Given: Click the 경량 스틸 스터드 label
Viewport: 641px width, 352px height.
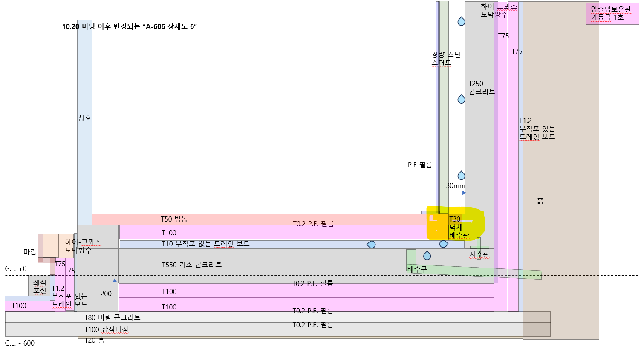Looking at the screenshot, I should [445, 58].
